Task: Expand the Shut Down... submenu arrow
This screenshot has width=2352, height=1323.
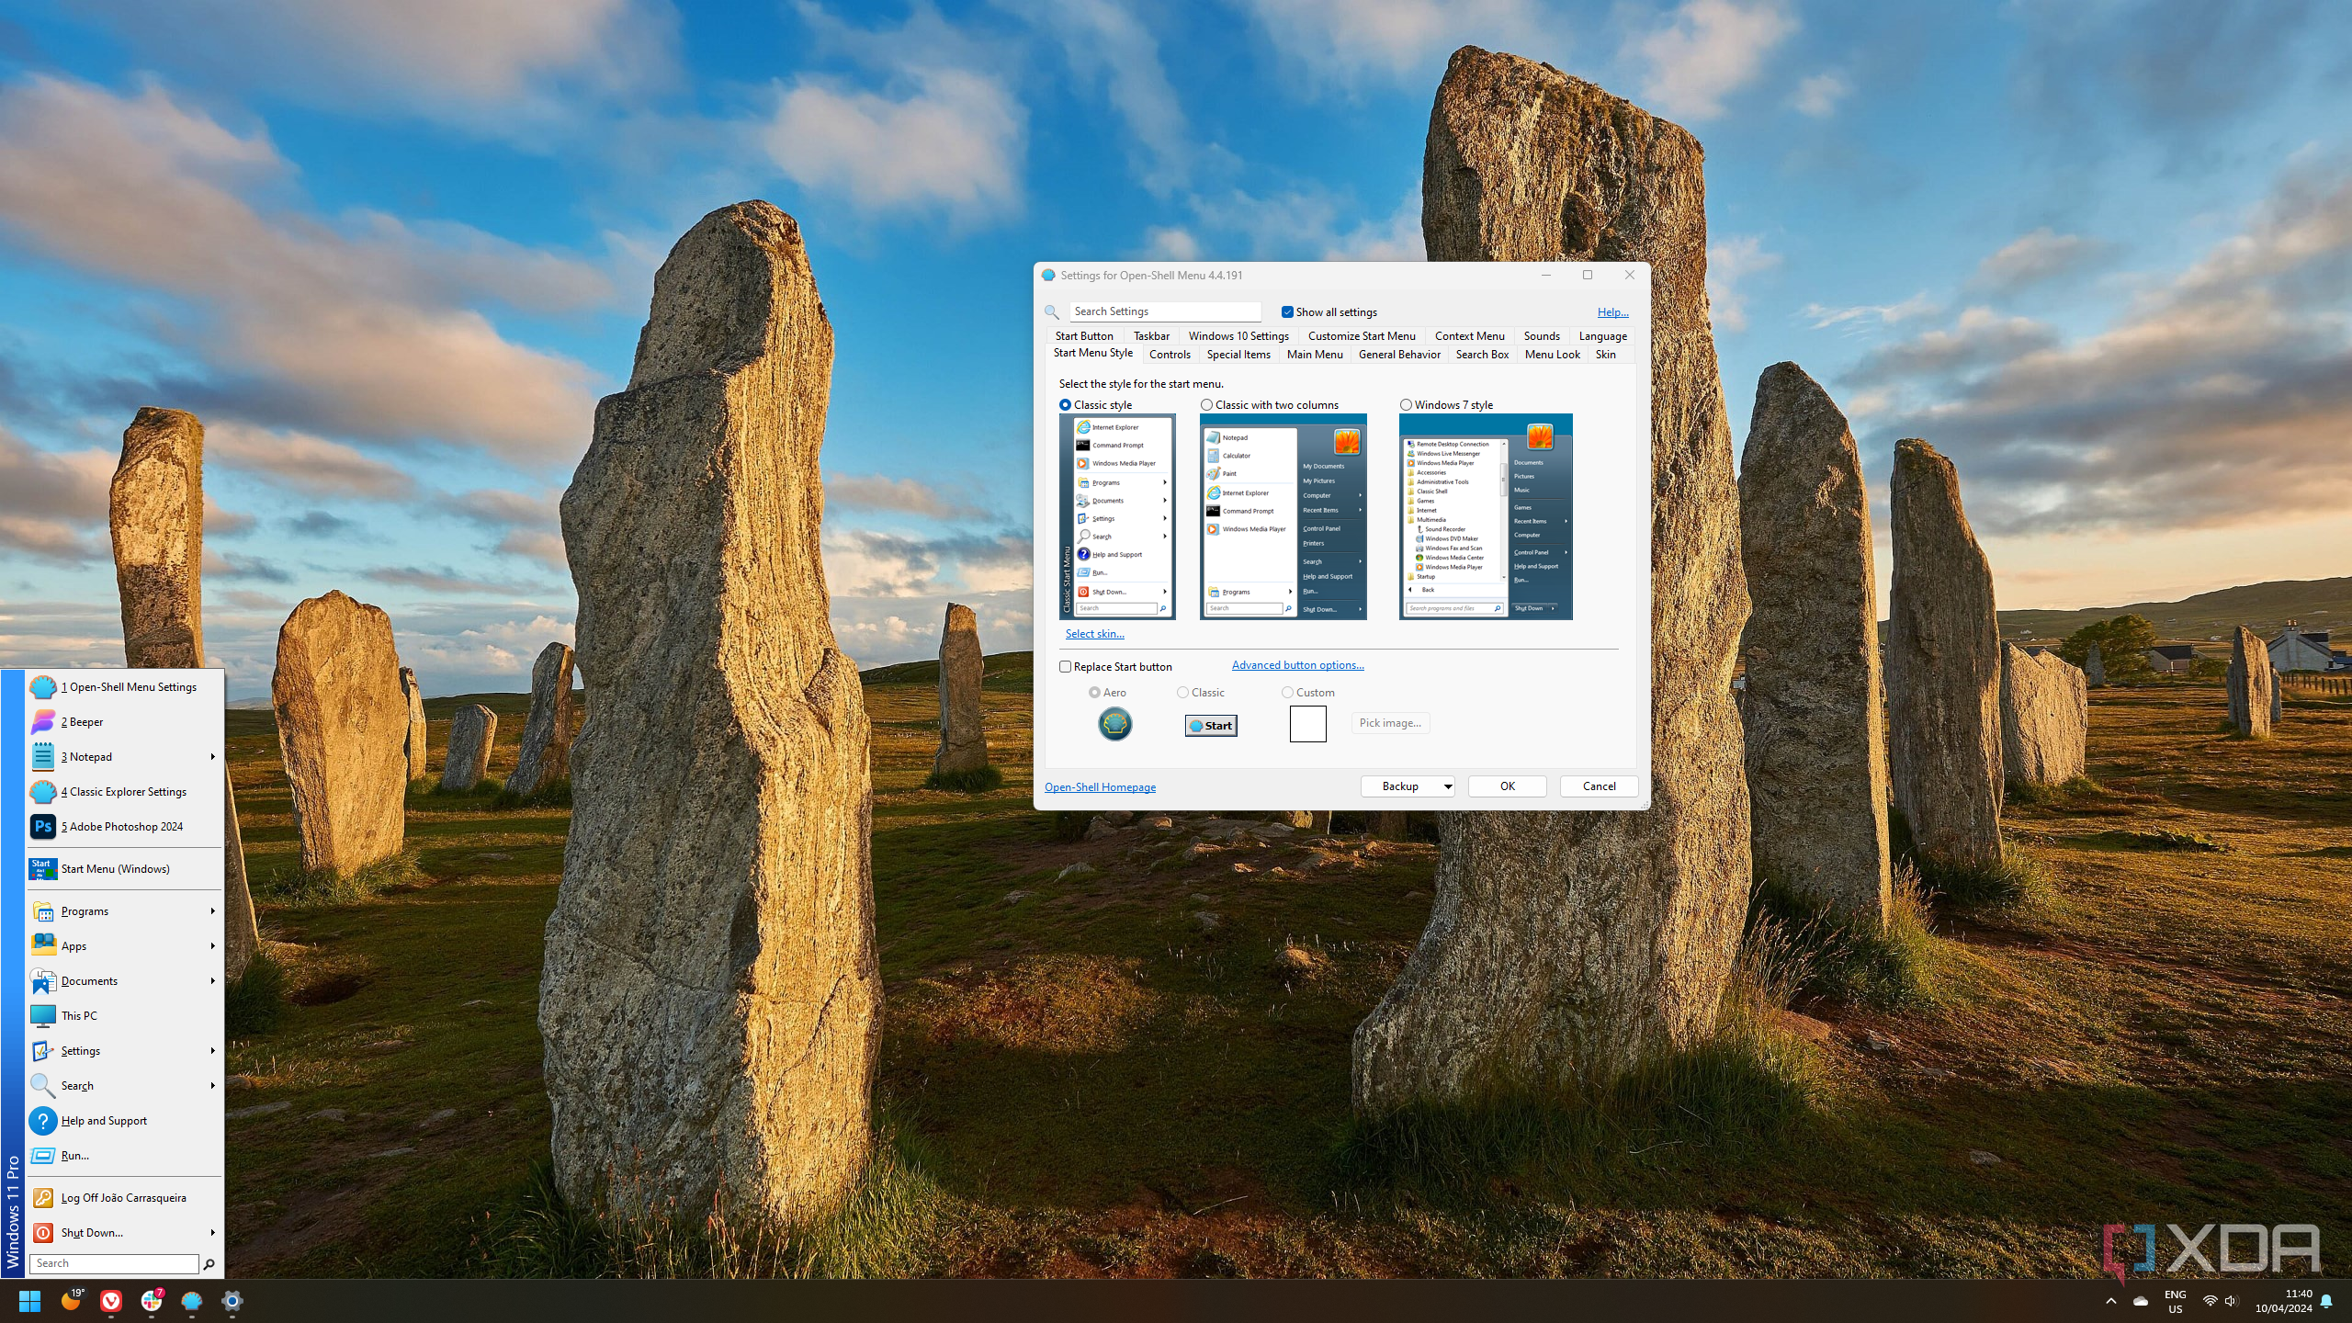Action: coord(212,1232)
